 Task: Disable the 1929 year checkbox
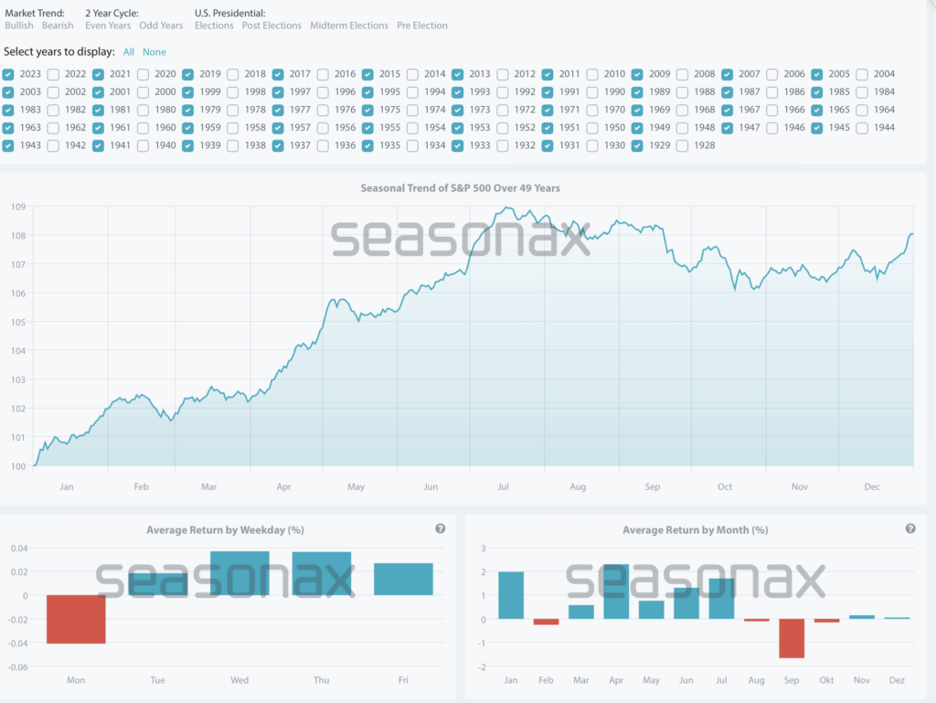(x=637, y=145)
